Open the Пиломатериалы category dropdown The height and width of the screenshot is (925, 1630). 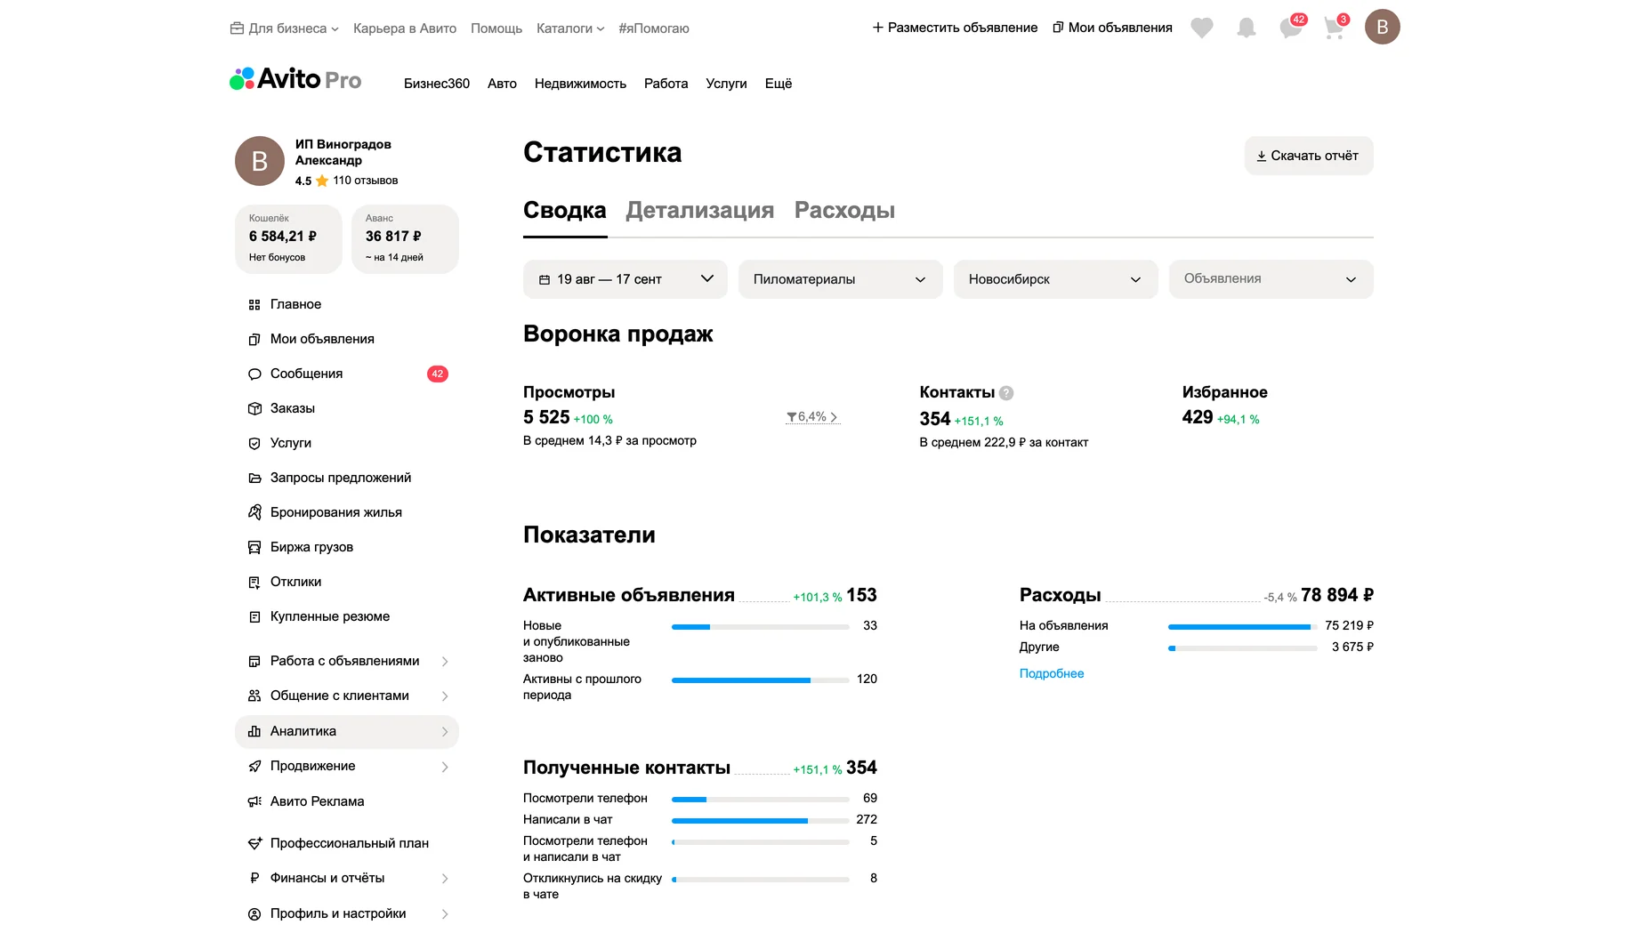pyautogui.click(x=841, y=279)
